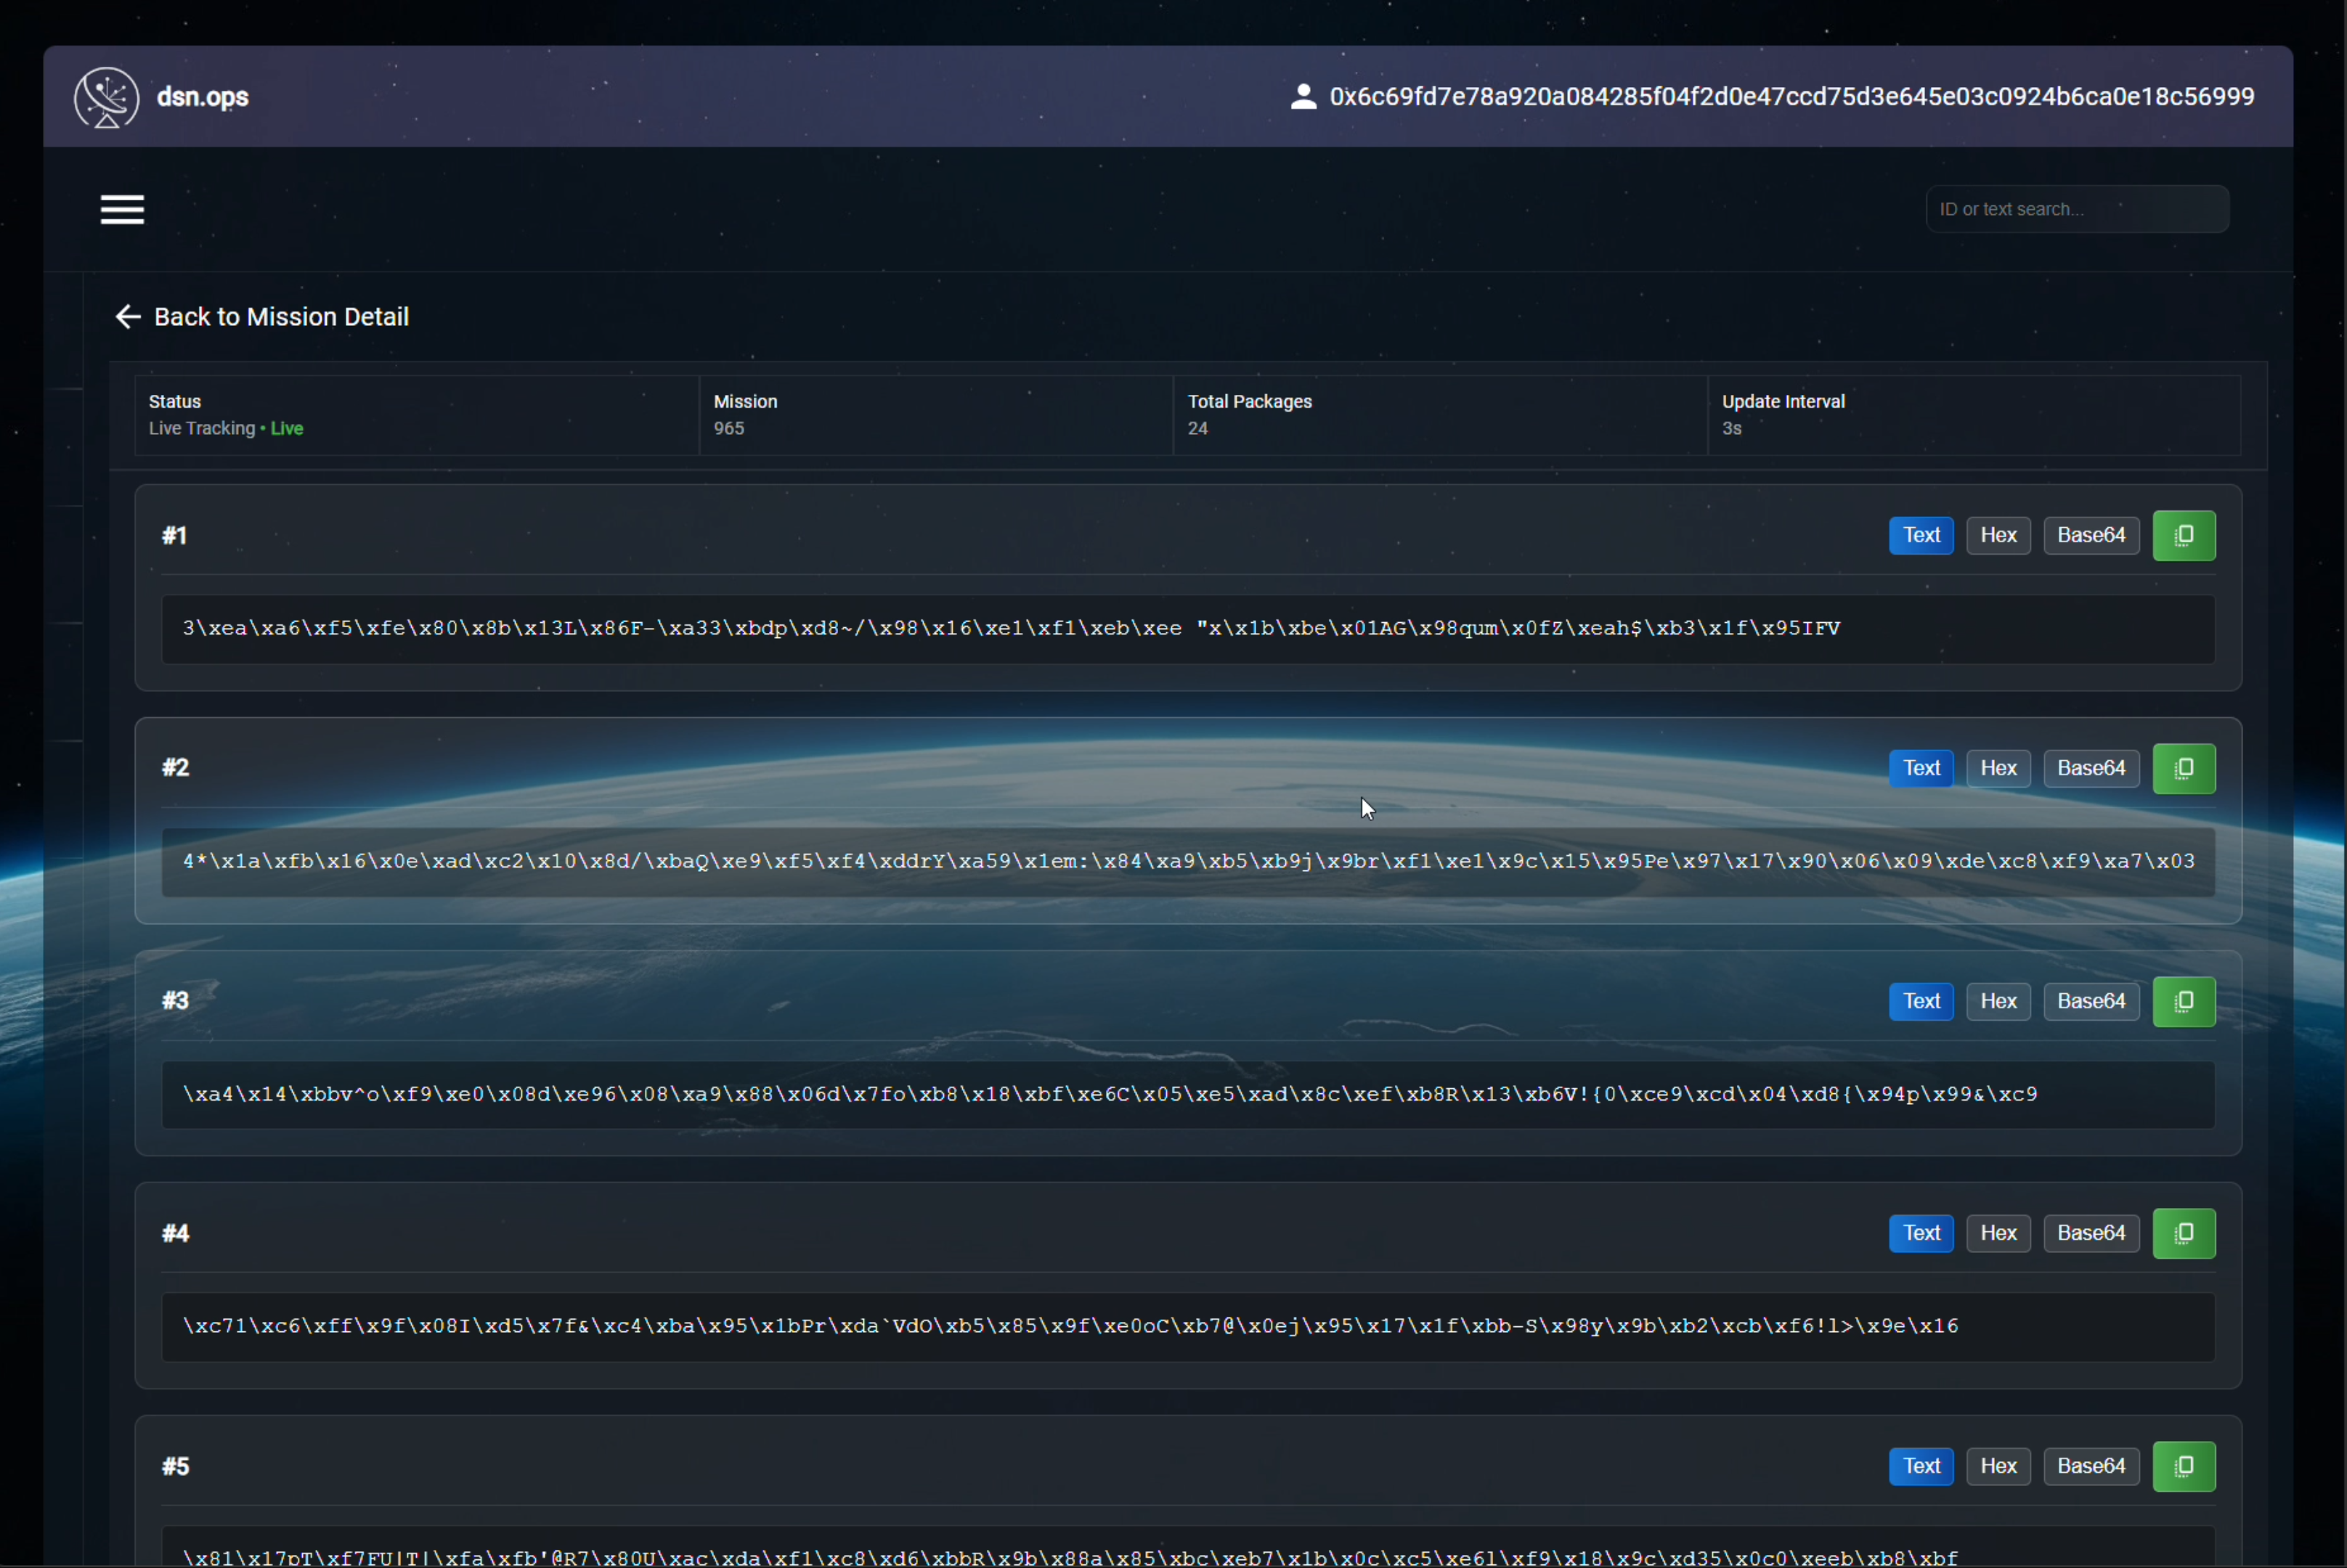
Task: Click the dsn.ops brand name
Action: click(203, 97)
